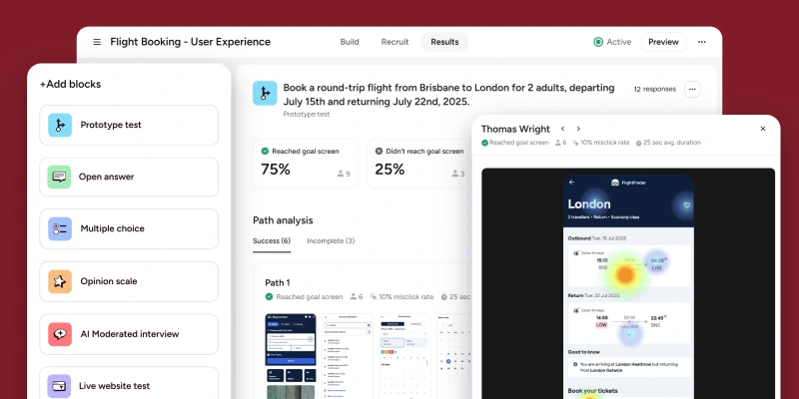Open options menu beside 12 responses
Viewport: 799px width, 399px height.
692,89
